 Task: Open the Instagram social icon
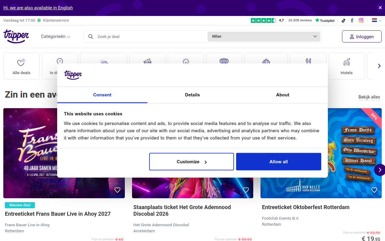click(x=361, y=20)
